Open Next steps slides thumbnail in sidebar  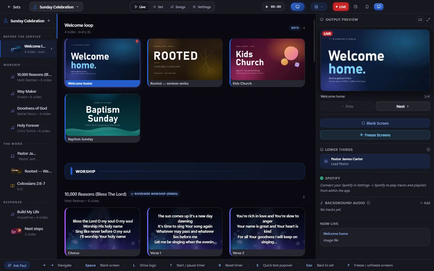16,231
